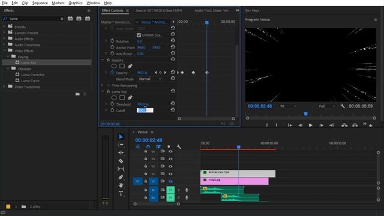Click Effect Controls timeline playhead
Image resolution: width=384 pixels, height=216 pixels.
207,23
